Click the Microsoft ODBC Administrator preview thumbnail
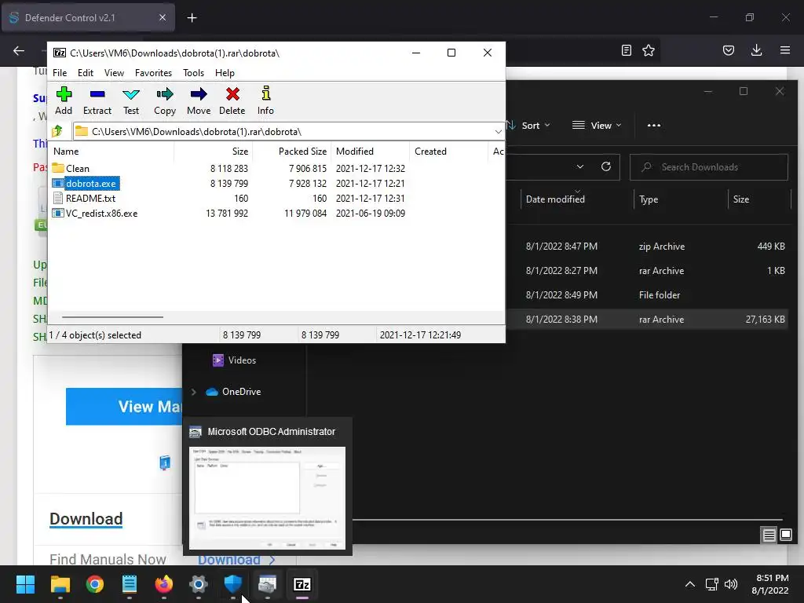Viewport: 804px width, 603px height. tap(267, 498)
